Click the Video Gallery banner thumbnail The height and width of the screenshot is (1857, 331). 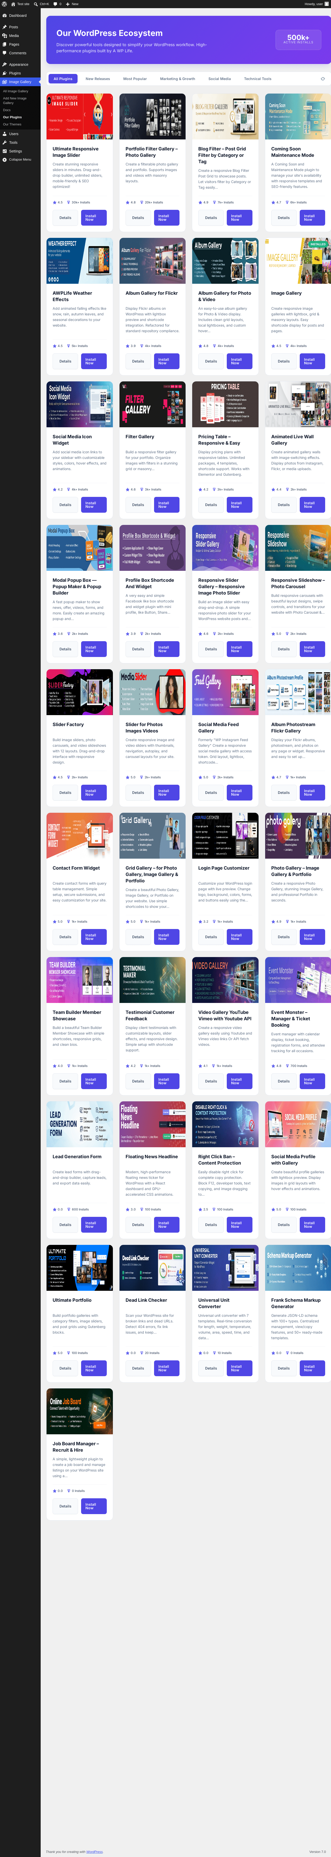(225, 980)
